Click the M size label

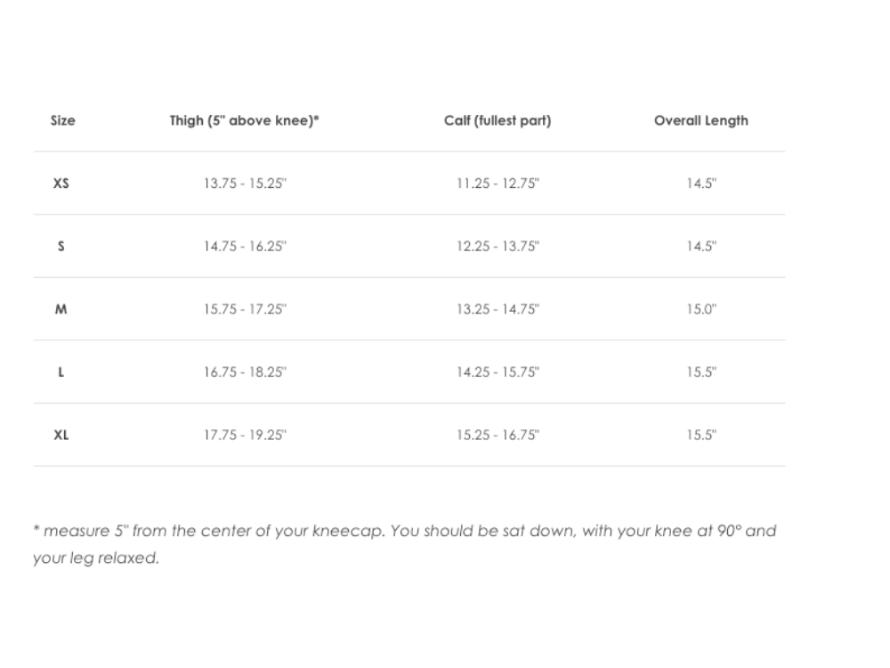61,310
